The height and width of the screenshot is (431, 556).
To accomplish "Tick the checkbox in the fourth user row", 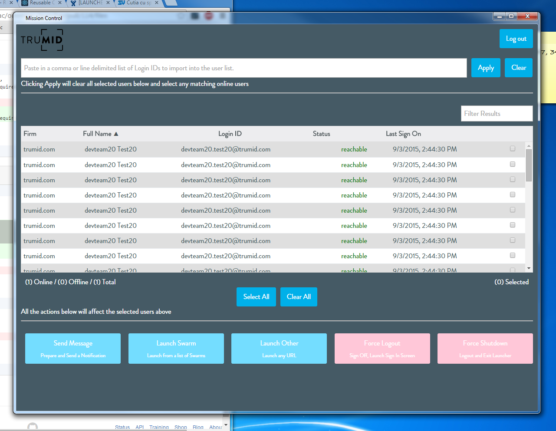I will point(513,194).
